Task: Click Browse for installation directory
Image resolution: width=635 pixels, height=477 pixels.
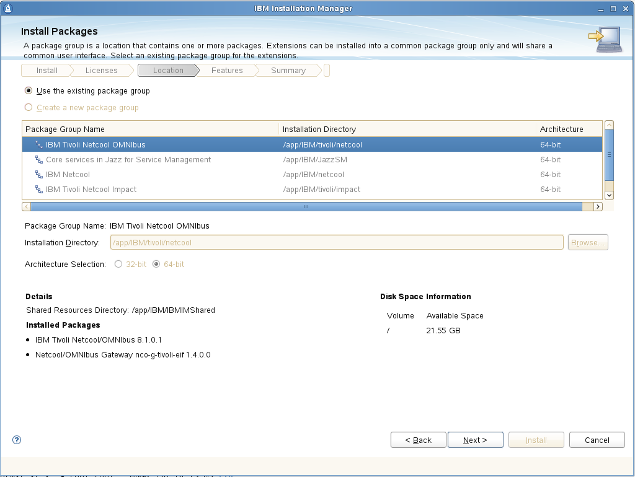Action: click(x=588, y=242)
